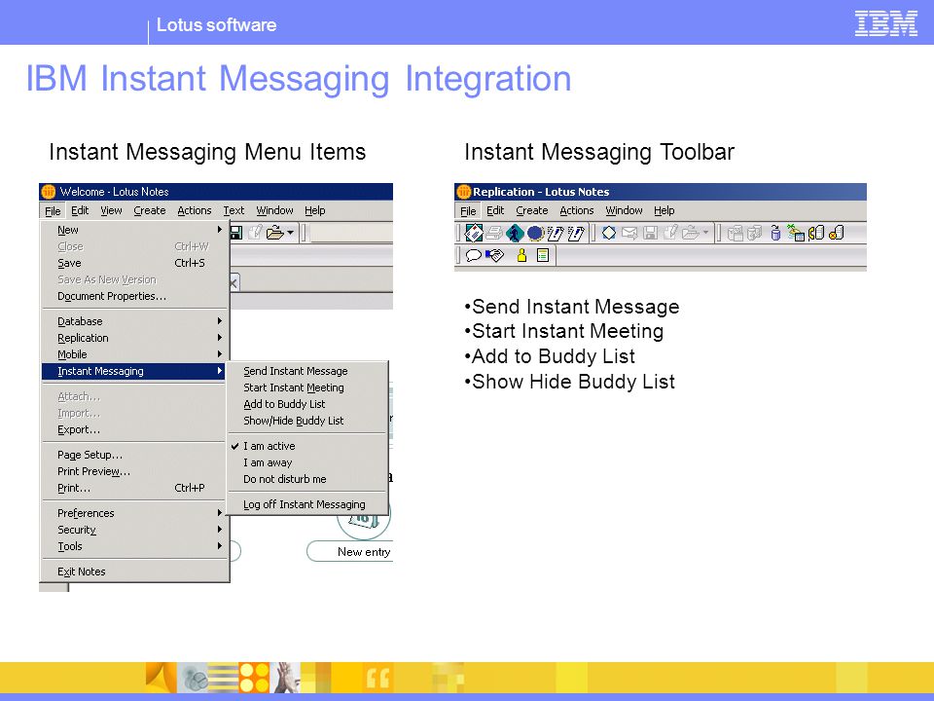This screenshot has width=934, height=701.
Task: Click the server with orange X hang-up icon
Action: (x=837, y=233)
